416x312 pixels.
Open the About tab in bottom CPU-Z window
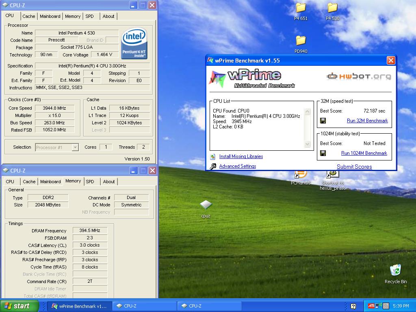109,182
